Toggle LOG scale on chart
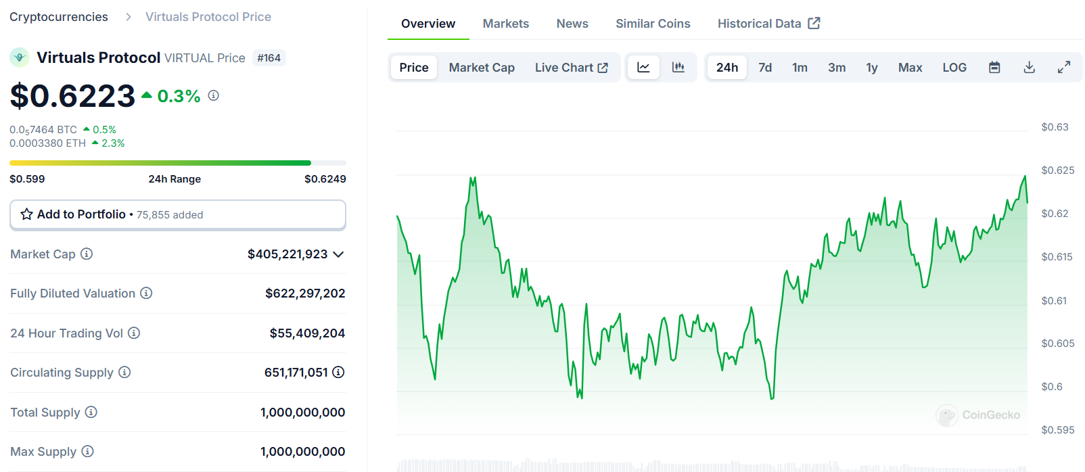Screen dimensions: 1085x472 954,68
